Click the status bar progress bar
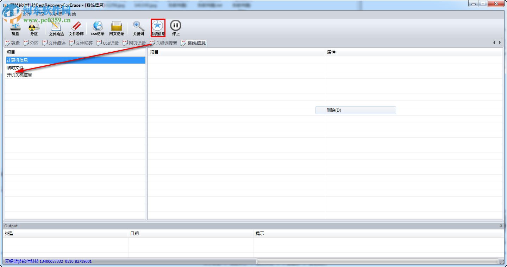 [x=377, y=261]
